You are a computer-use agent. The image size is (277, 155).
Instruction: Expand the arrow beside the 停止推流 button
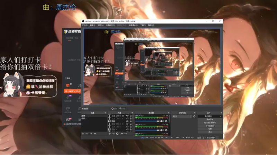(x=221, y=116)
